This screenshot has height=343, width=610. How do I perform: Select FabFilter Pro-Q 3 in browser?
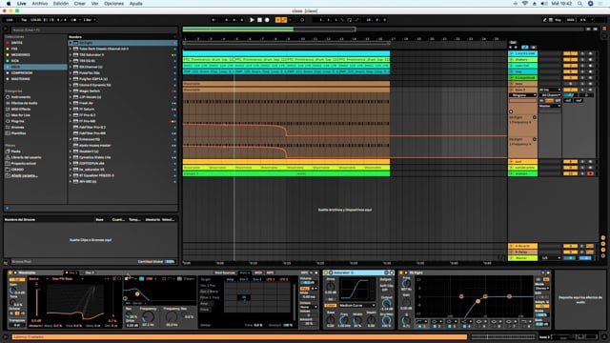(92, 127)
